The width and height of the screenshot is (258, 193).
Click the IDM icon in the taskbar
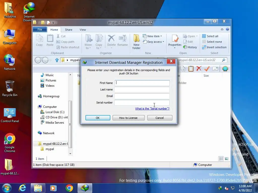(x=85, y=188)
